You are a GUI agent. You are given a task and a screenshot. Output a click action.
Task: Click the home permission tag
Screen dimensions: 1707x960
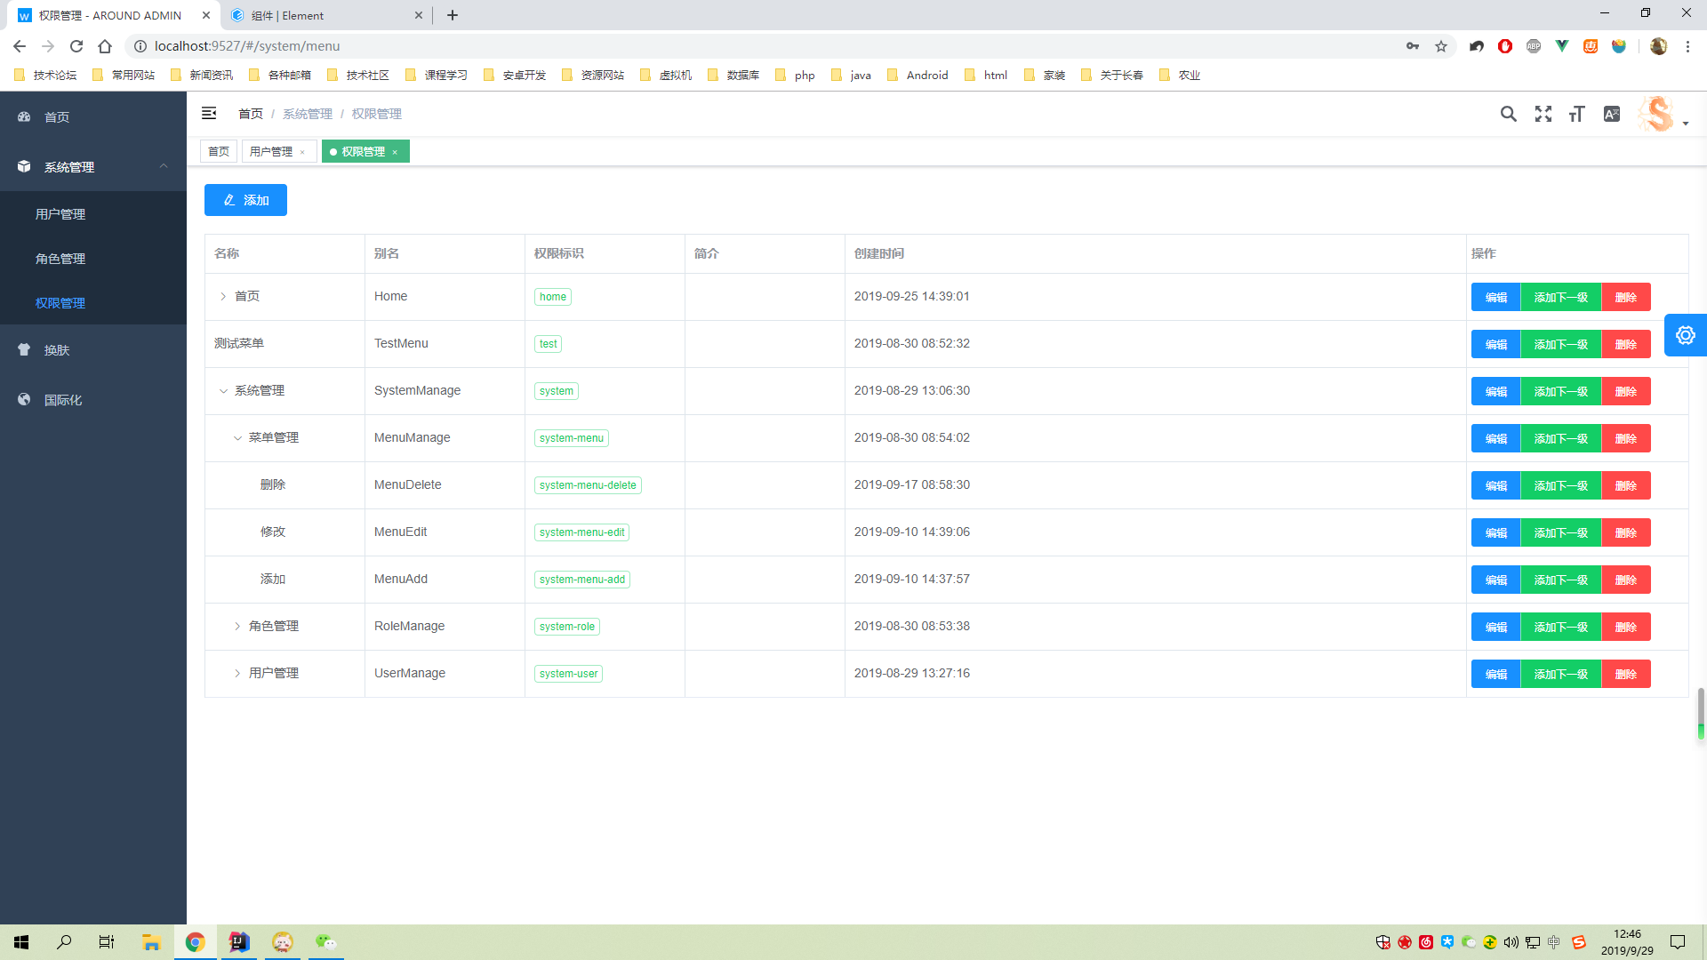click(553, 297)
